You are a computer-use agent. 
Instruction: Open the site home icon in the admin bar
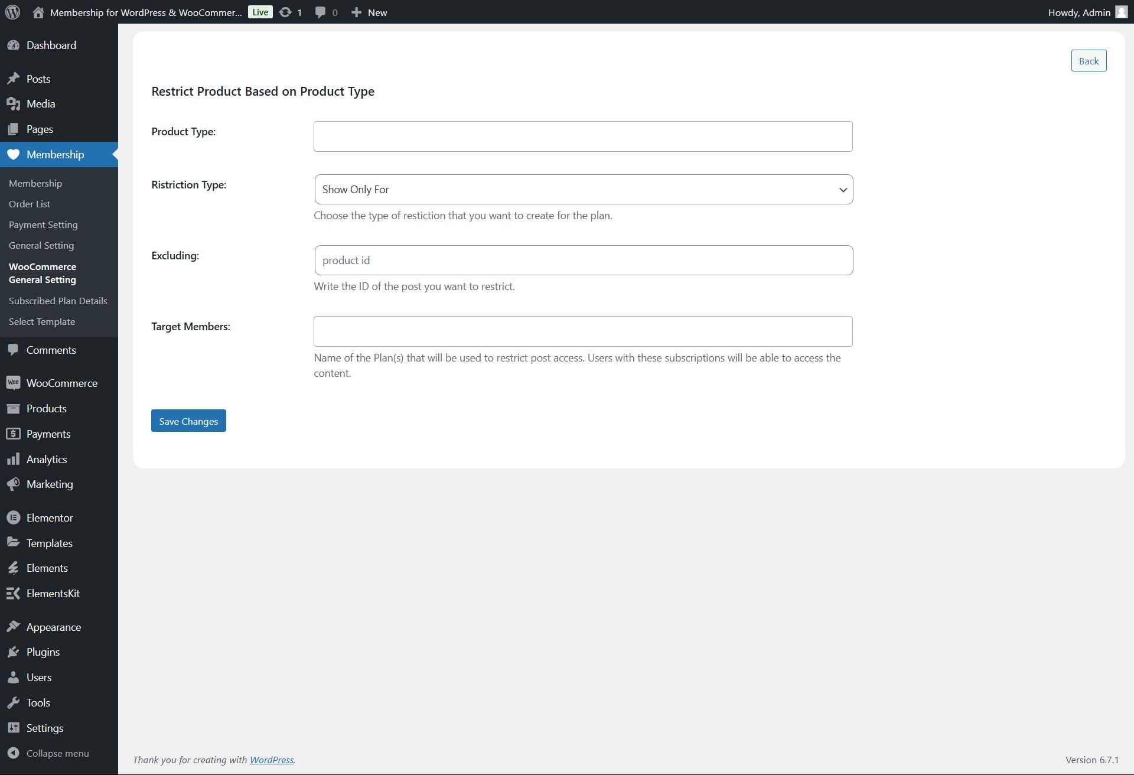[x=38, y=12]
